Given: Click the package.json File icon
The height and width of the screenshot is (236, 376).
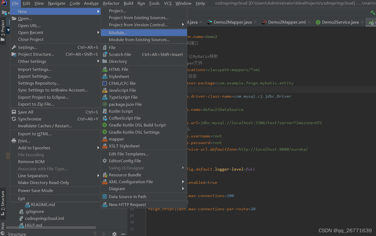Looking at the screenshot, I should click(105, 104).
